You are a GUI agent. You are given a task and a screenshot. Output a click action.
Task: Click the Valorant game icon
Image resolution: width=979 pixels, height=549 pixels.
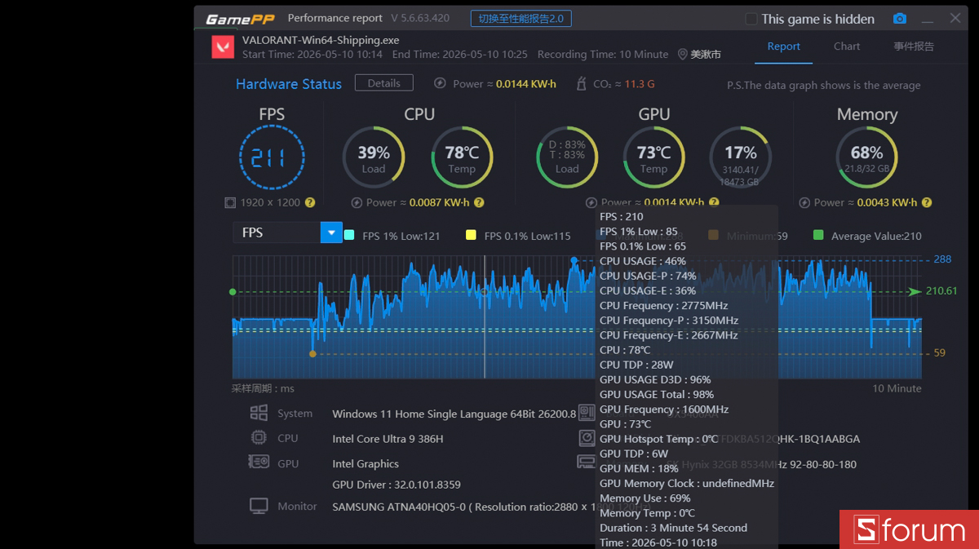pyautogui.click(x=223, y=46)
